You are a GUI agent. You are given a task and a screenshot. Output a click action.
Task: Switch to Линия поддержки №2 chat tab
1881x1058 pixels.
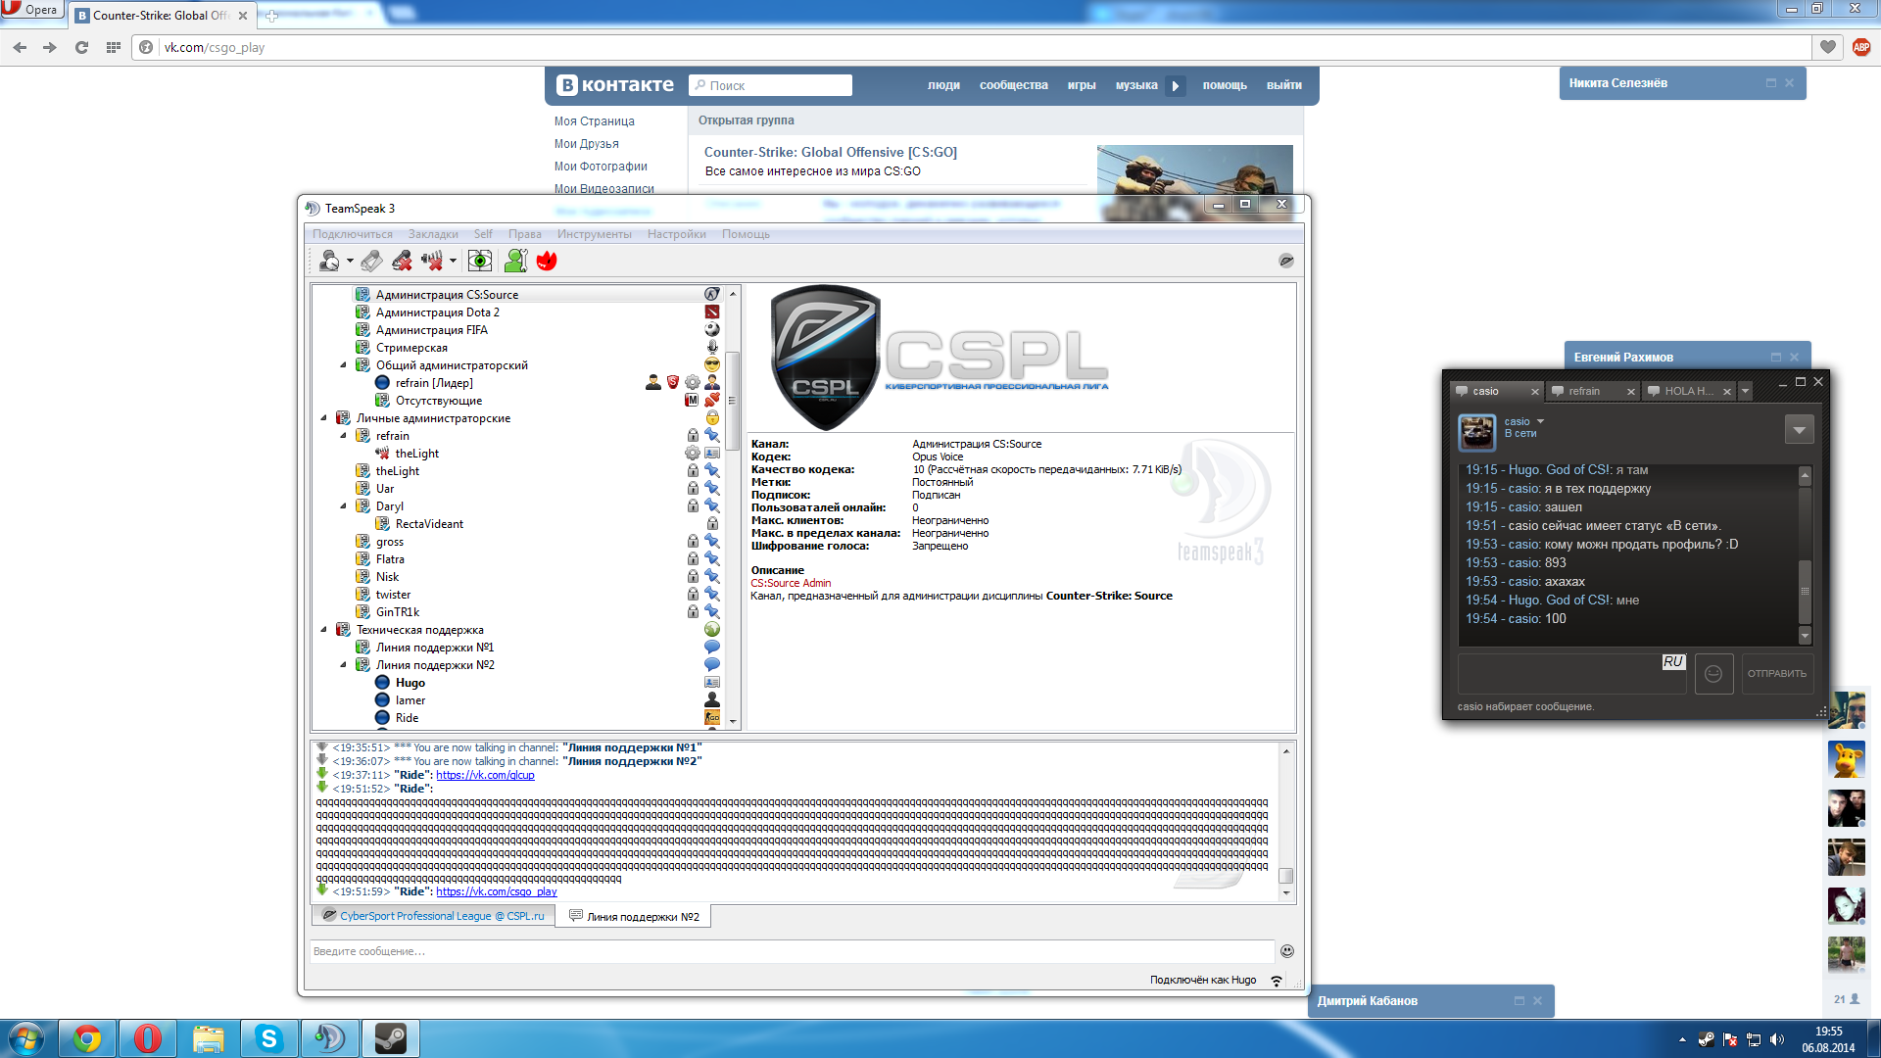633,916
